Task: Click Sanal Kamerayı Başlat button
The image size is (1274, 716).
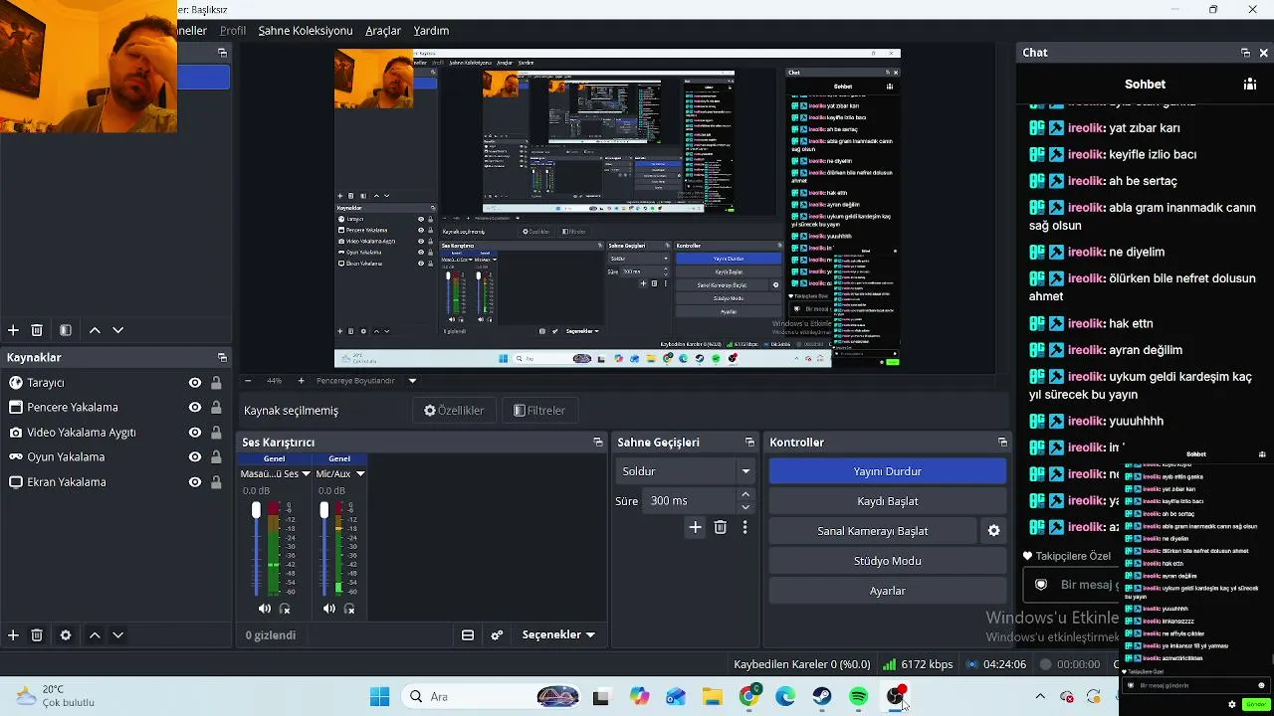Action: coord(873,531)
